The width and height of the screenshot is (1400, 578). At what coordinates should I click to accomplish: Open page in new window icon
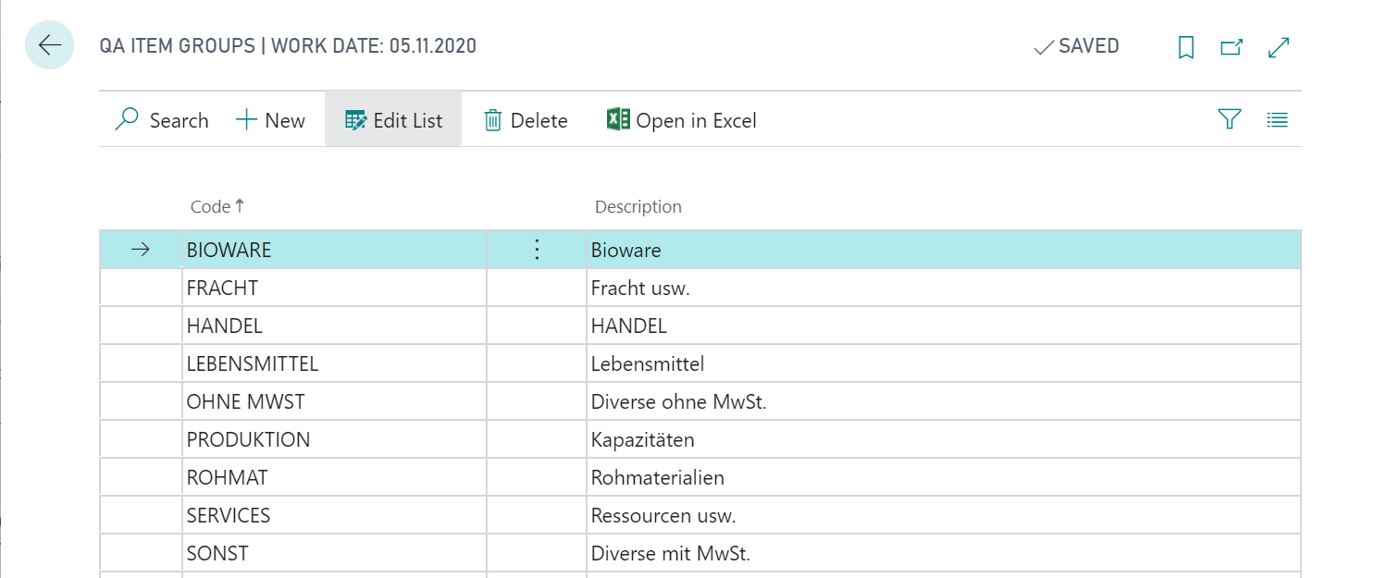[1232, 47]
